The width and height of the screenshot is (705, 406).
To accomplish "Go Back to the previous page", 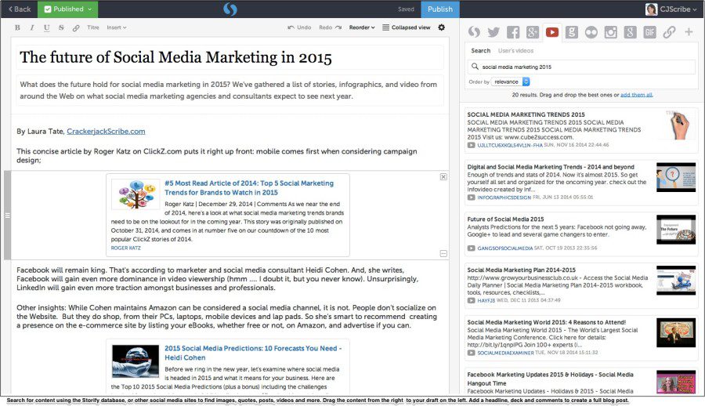I will [x=20, y=9].
